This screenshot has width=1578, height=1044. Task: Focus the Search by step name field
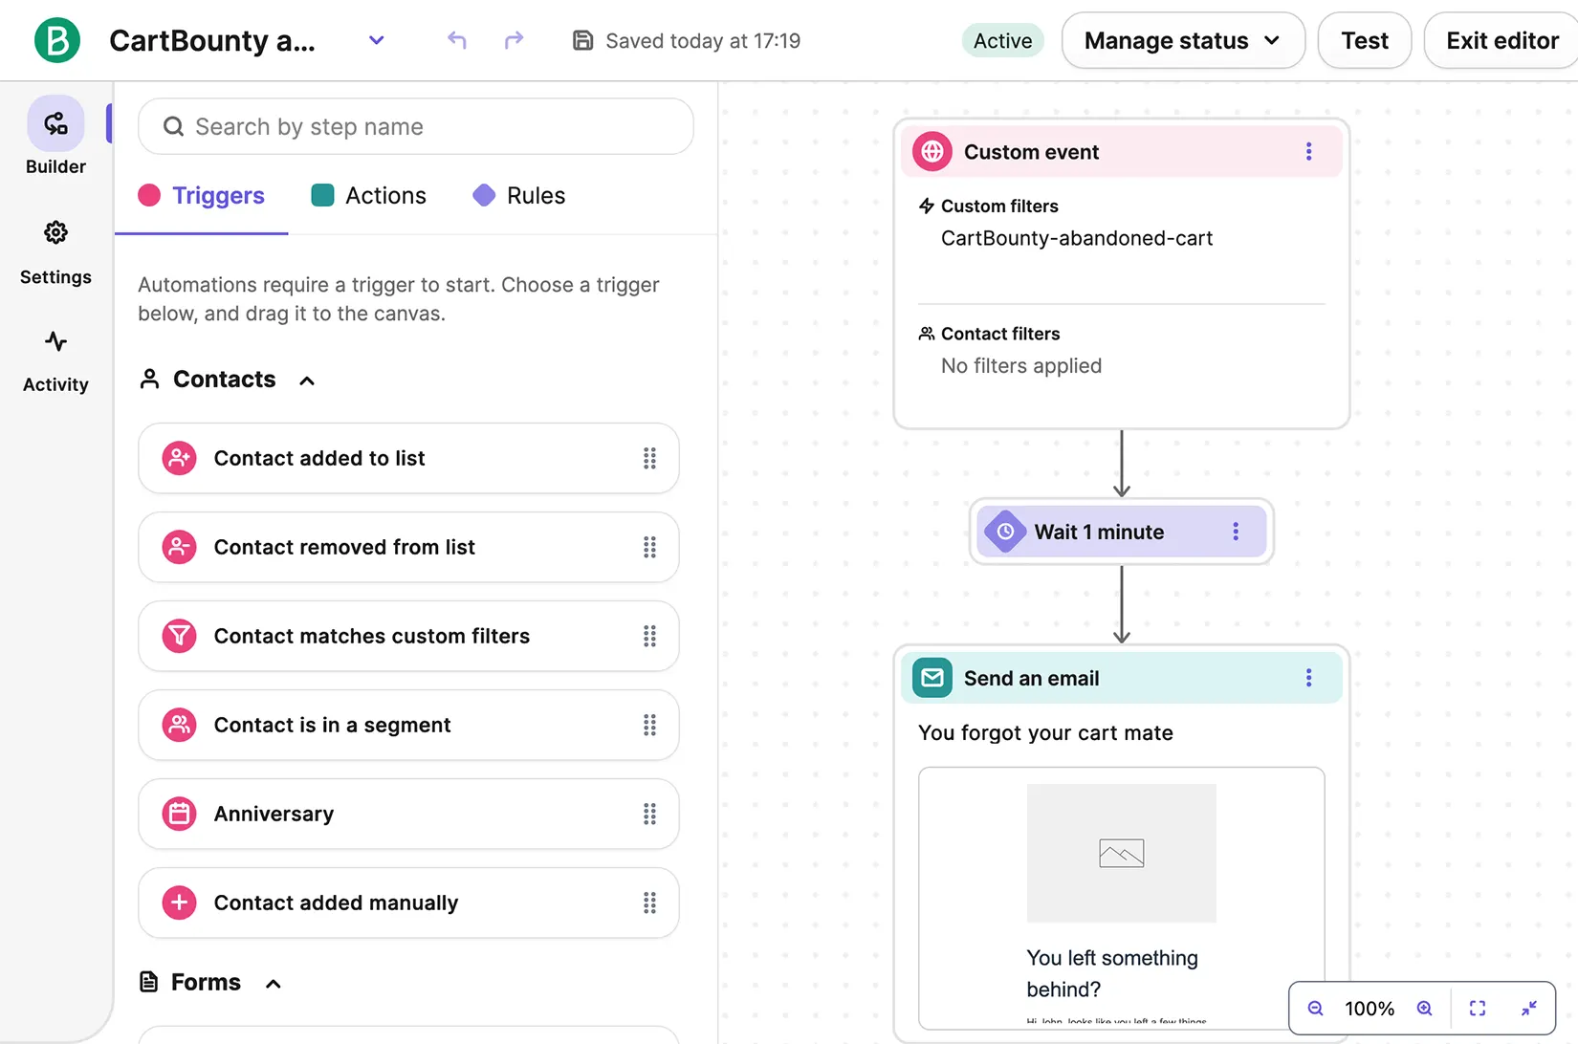[416, 126]
